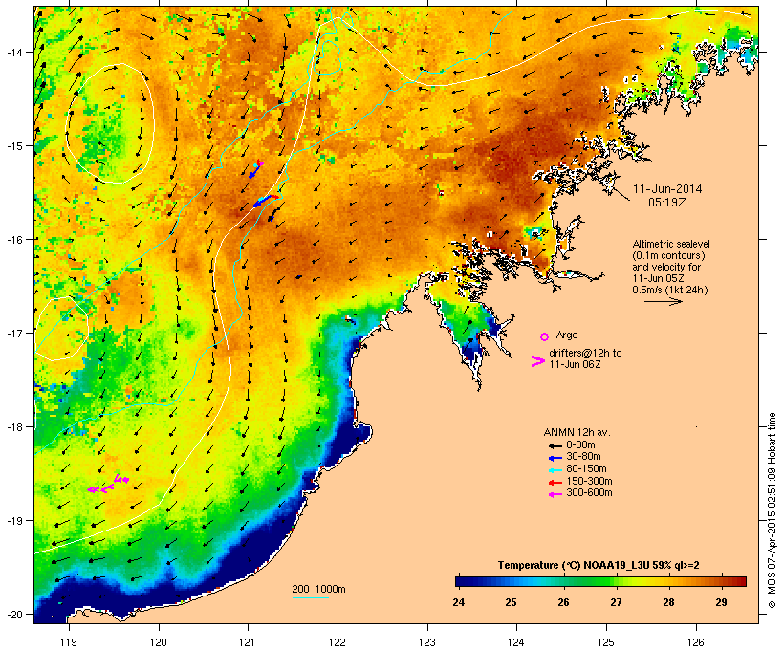Click the blue 30-80m legend arrow
This screenshot has width=784, height=650.
[x=555, y=458]
